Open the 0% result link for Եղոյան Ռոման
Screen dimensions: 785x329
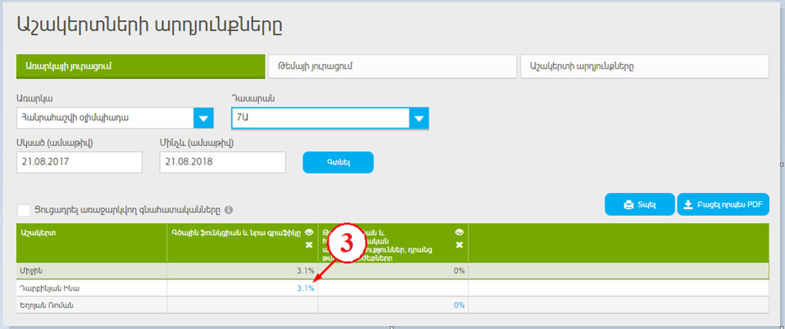(x=459, y=305)
